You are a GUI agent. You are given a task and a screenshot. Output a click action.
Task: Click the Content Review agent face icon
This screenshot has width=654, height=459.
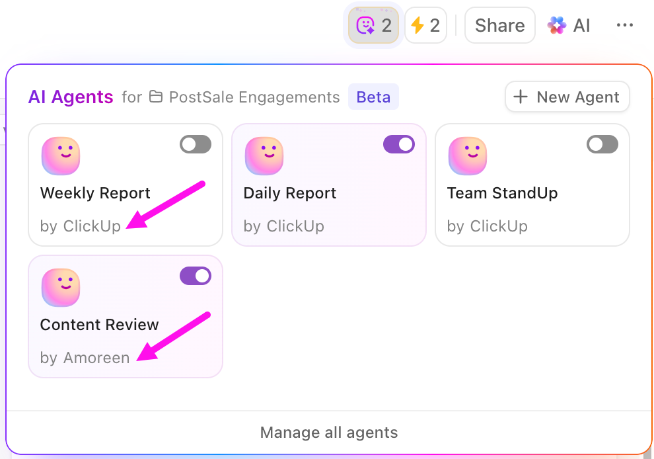click(x=60, y=287)
